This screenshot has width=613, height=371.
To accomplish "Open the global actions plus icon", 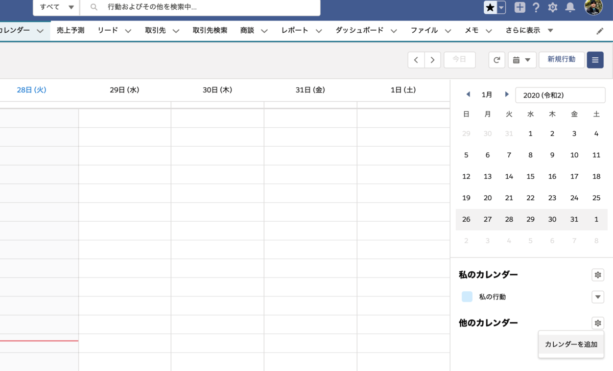I will coord(518,7).
